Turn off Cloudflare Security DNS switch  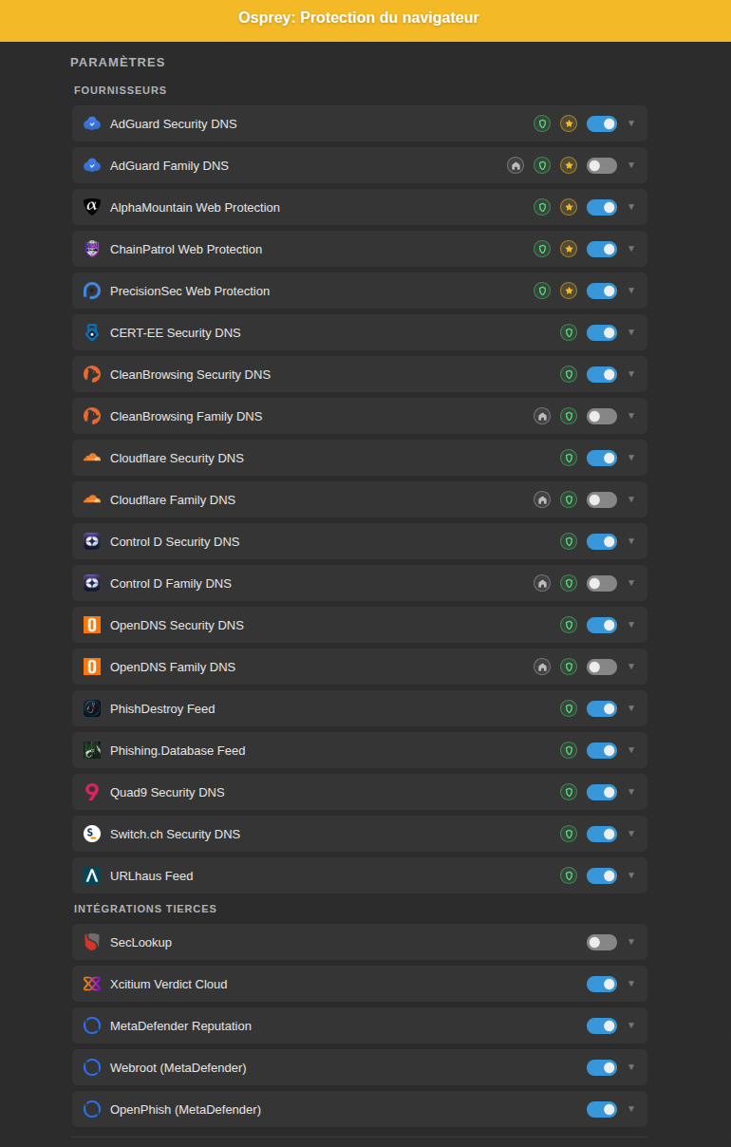coord(602,458)
